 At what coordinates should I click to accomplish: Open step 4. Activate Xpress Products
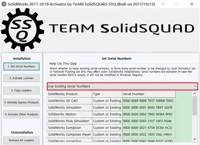[x=21, y=102]
